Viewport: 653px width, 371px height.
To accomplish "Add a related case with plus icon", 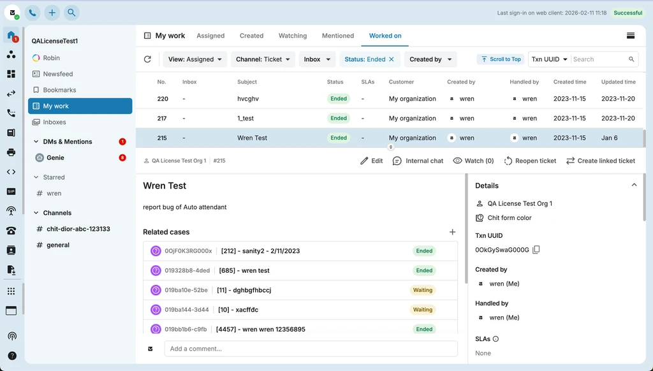I will [x=452, y=232].
